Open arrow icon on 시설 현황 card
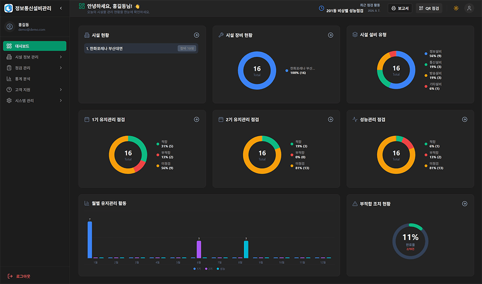482x284 pixels. 196,35
